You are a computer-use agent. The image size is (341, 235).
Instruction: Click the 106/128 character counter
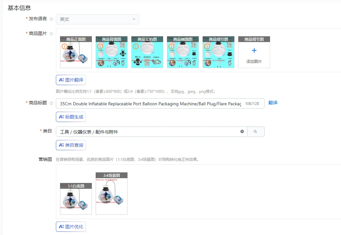[252, 104]
